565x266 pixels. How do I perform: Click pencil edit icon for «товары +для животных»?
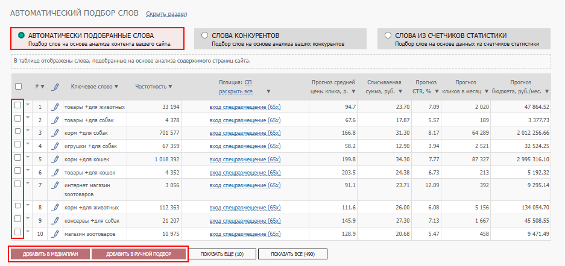click(x=55, y=107)
